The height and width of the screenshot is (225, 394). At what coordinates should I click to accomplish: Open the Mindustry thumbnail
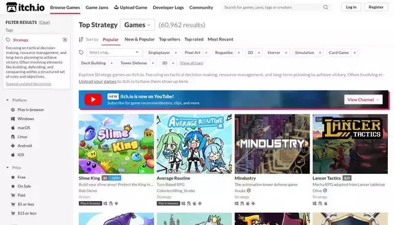click(272, 144)
